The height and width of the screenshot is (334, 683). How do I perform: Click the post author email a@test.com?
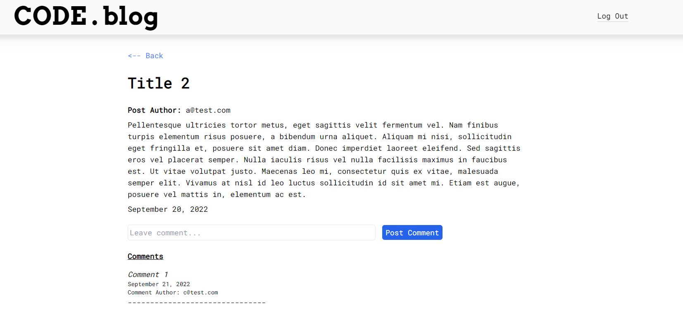pos(208,110)
